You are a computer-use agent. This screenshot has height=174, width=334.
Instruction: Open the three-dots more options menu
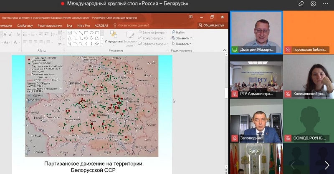(x=325, y=4)
